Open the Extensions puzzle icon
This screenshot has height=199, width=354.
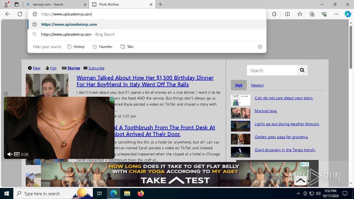pyautogui.click(x=274, y=14)
